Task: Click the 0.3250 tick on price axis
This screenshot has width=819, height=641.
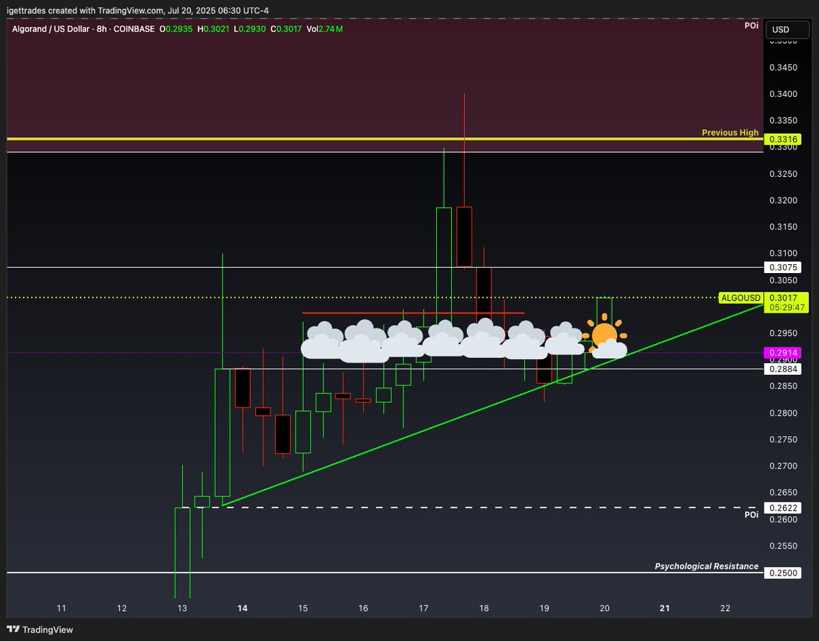Action: point(783,174)
